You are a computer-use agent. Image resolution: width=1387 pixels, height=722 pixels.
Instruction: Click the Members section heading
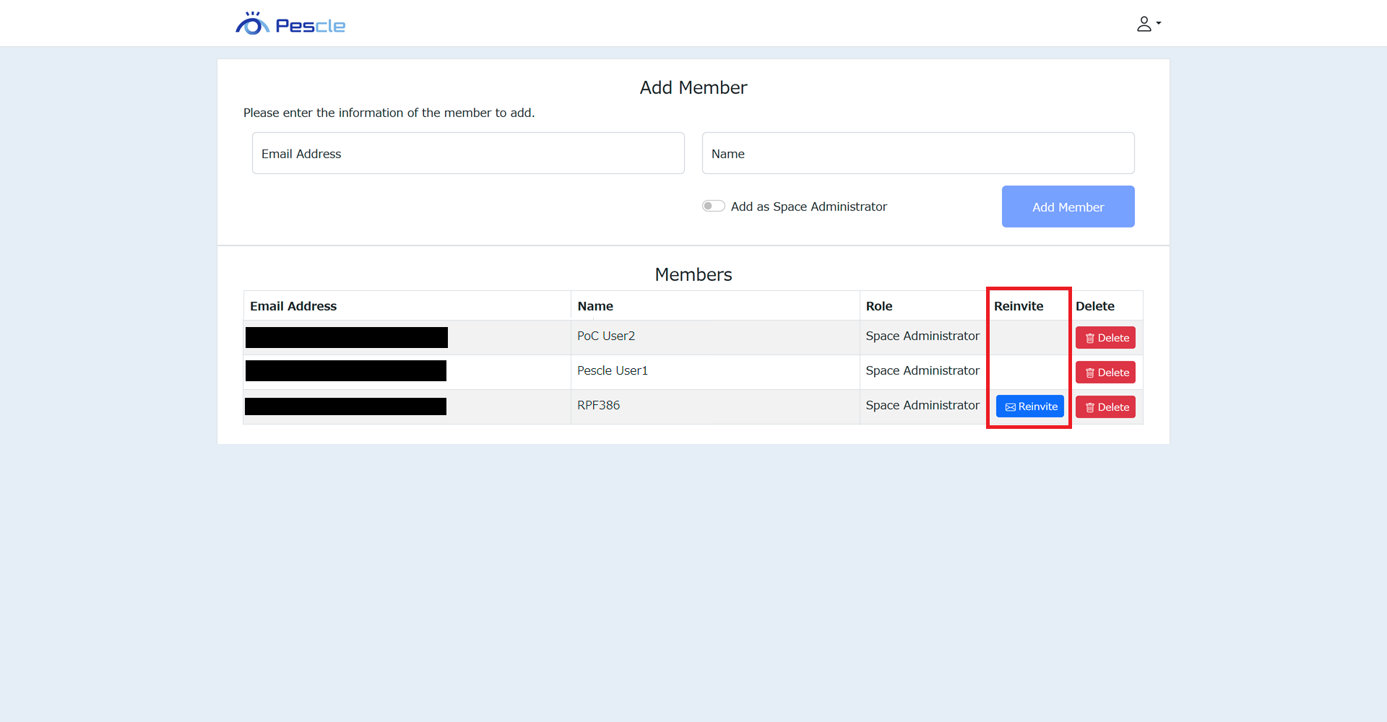tap(693, 274)
